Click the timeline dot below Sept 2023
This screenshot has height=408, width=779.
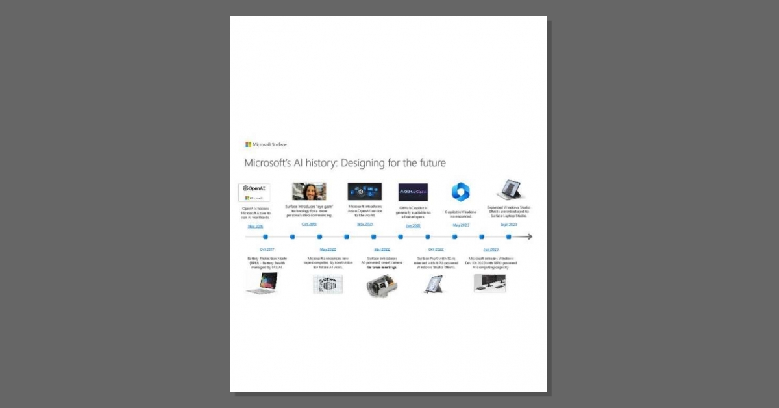(x=508, y=236)
